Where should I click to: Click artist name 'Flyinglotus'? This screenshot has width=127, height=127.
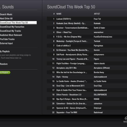98,46
